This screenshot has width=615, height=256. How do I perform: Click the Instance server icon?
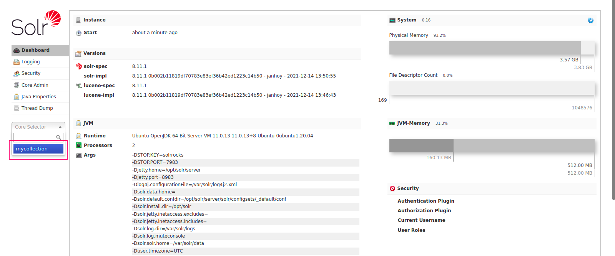point(78,20)
